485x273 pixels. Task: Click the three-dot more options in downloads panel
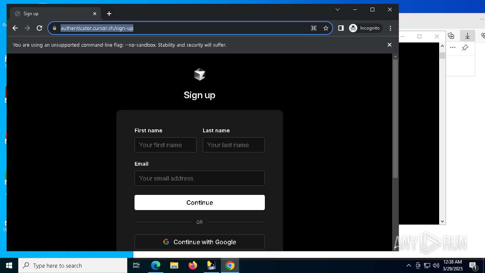pyautogui.click(x=453, y=47)
